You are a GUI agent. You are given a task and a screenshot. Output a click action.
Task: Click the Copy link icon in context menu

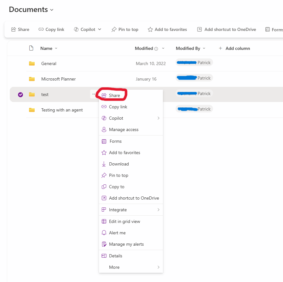104,107
